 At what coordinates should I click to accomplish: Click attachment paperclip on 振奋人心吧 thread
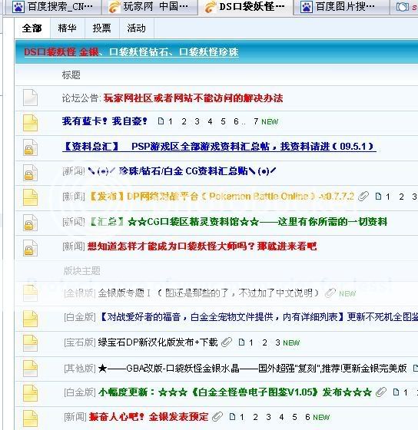pyautogui.click(x=217, y=417)
